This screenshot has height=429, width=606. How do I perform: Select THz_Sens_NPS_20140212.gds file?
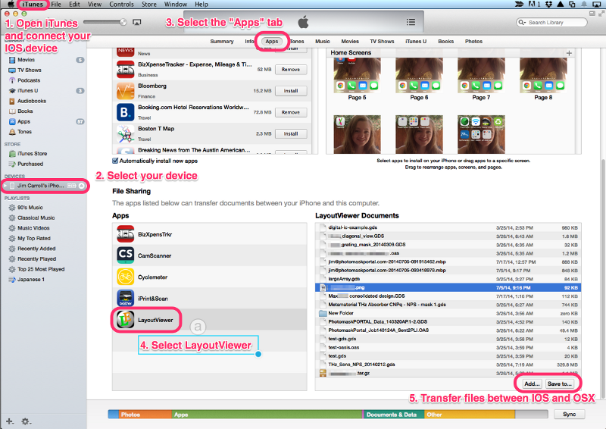pyautogui.click(x=448, y=365)
